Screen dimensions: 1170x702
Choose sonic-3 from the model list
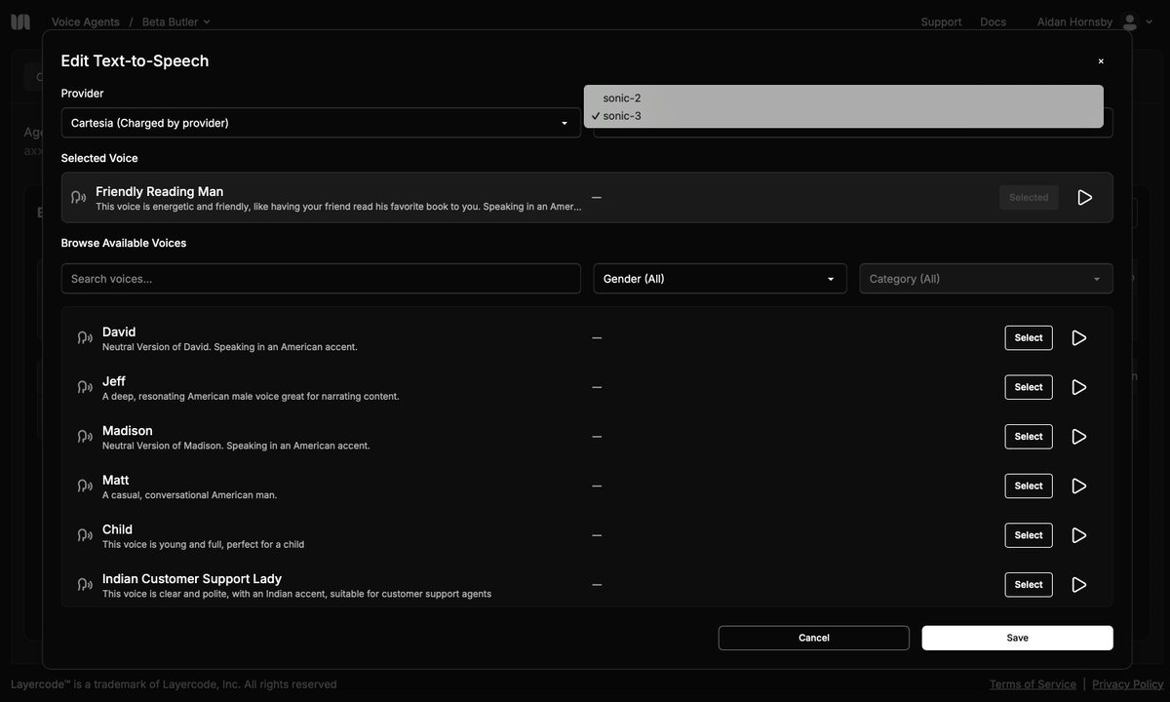(x=843, y=116)
